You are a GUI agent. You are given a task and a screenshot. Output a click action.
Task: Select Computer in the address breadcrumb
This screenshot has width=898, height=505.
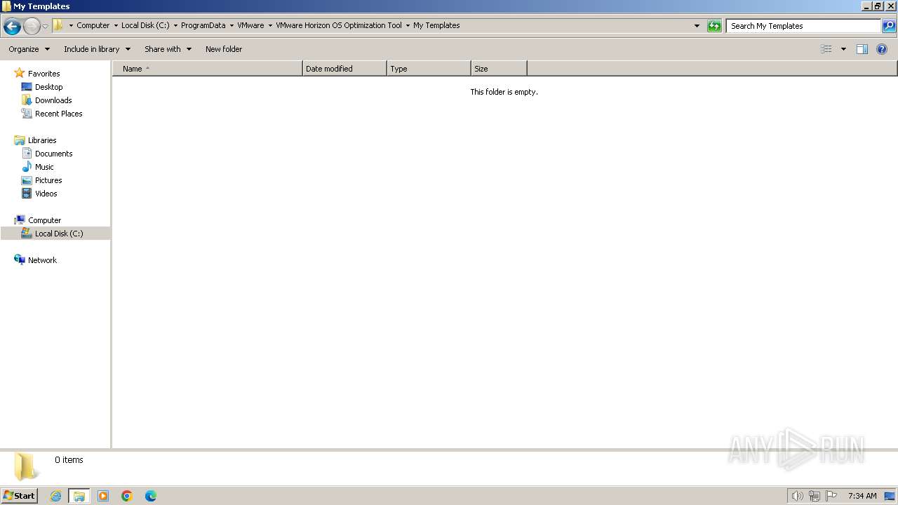point(93,25)
